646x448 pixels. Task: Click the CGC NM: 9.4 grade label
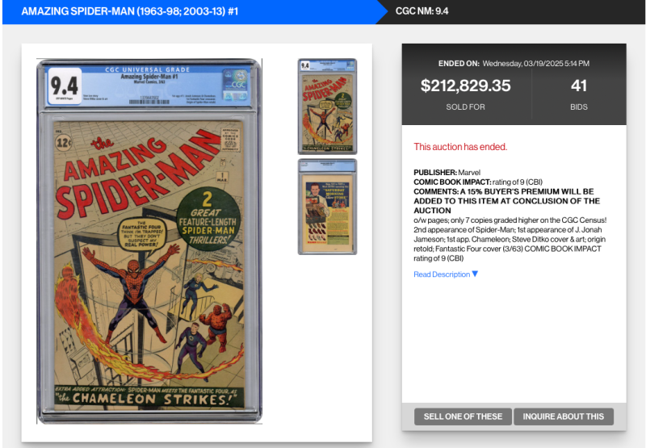[422, 11]
